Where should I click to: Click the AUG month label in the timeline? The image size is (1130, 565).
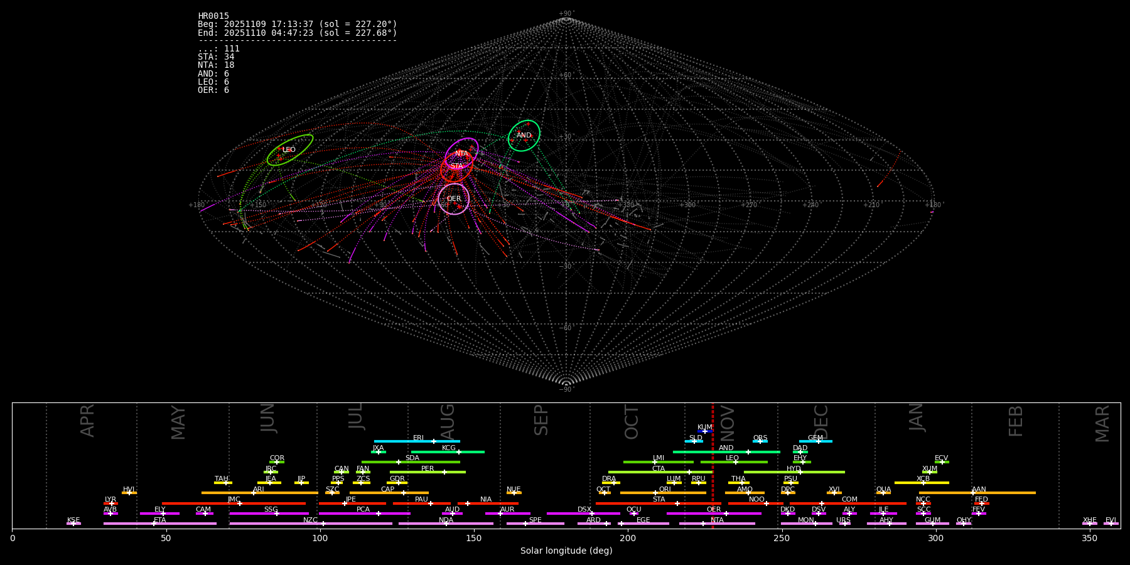point(447,421)
